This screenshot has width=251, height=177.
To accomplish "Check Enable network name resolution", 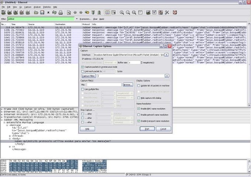I will click(x=139, y=115).
